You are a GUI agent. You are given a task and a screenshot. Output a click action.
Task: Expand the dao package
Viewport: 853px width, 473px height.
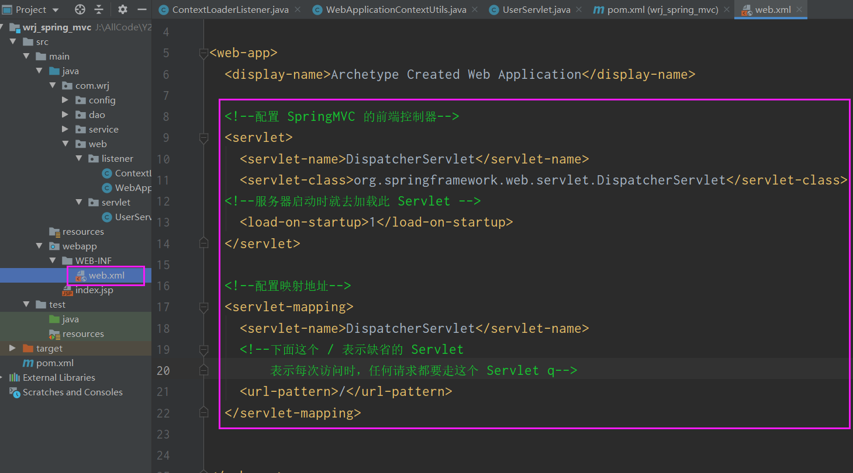(x=65, y=115)
